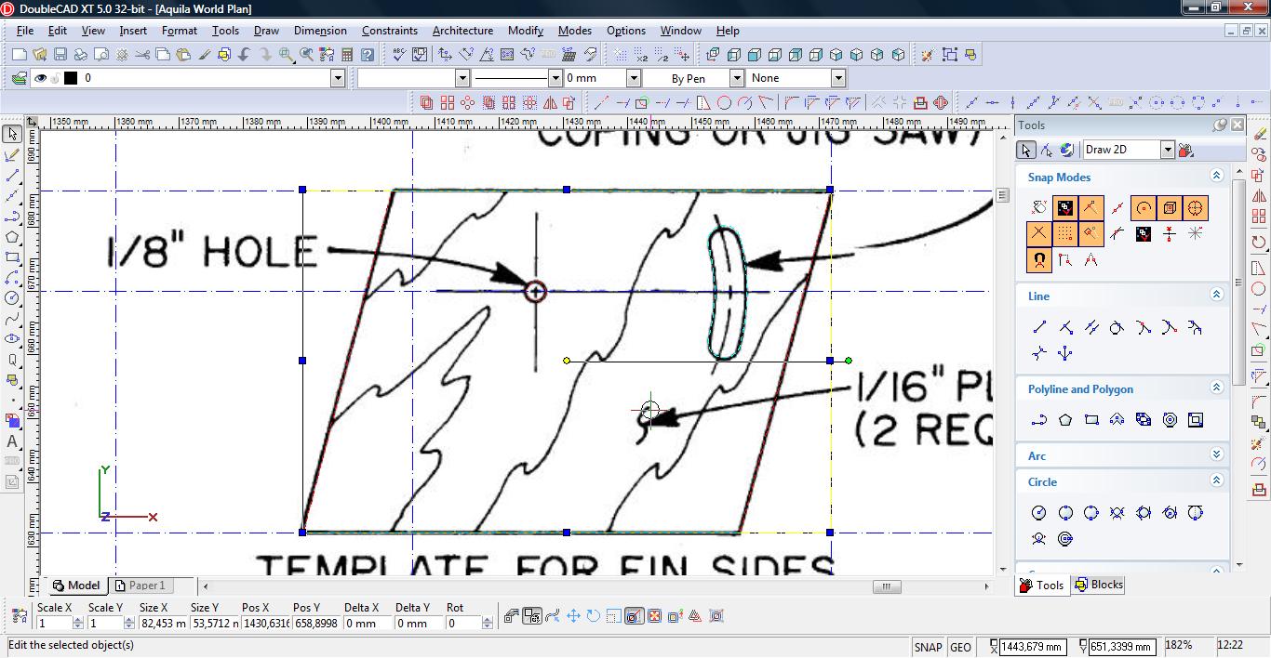The image size is (1271, 658).
Task: Click the scissors Cut icon
Action: (141, 55)
